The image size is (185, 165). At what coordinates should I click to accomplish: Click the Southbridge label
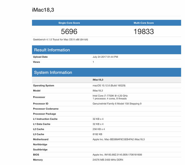tap(40, 149)
